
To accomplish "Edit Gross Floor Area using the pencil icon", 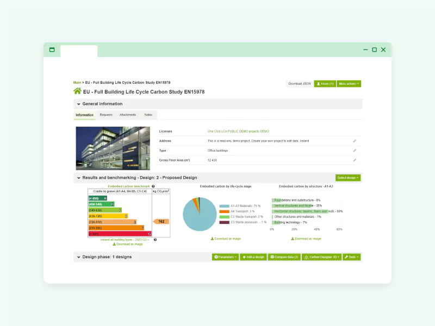I will pyautogui.click(x=355, y=160).
